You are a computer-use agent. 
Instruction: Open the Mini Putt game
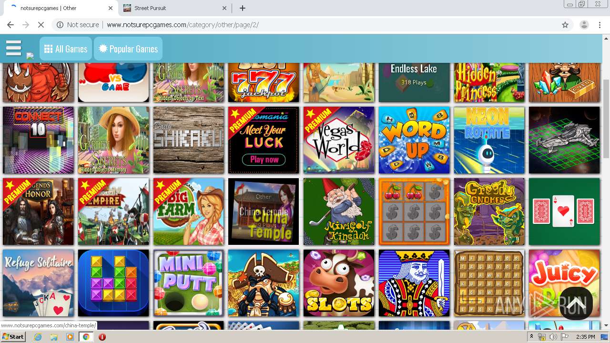(189, 283)
